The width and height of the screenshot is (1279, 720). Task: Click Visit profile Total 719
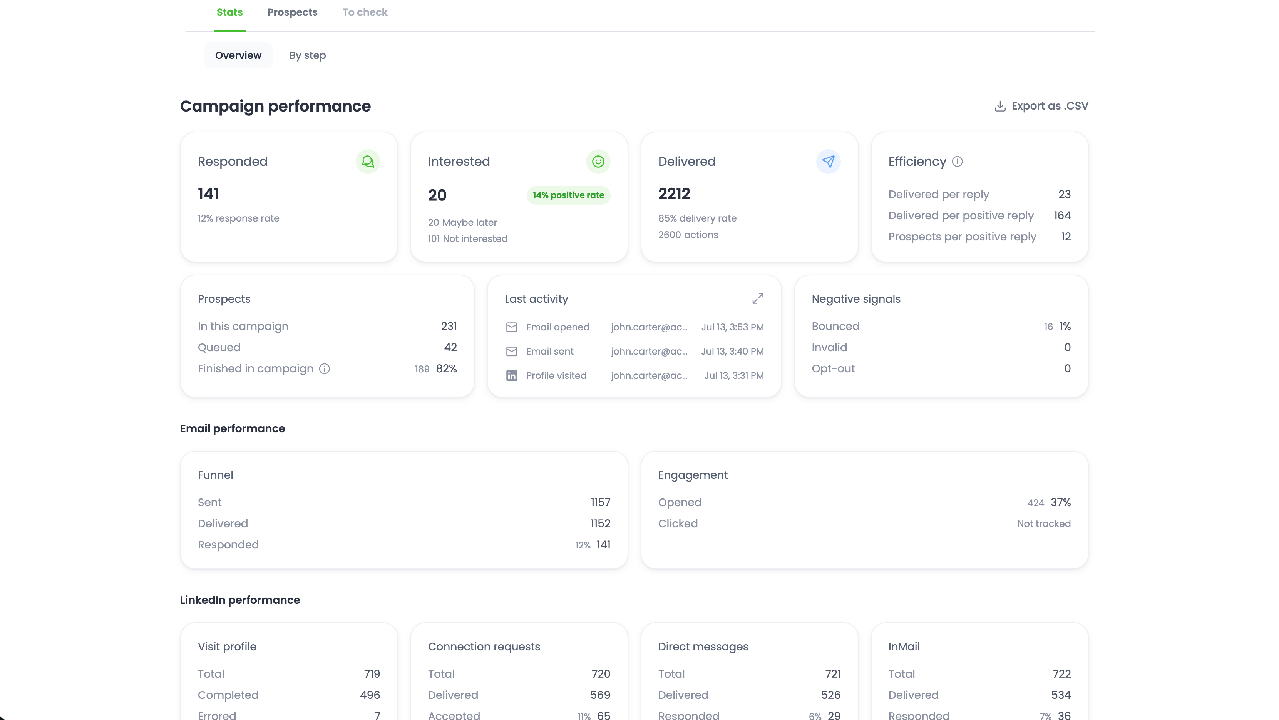372,674
